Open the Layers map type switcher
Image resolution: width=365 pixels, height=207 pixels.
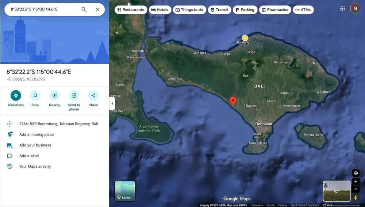tap(125, 191)
